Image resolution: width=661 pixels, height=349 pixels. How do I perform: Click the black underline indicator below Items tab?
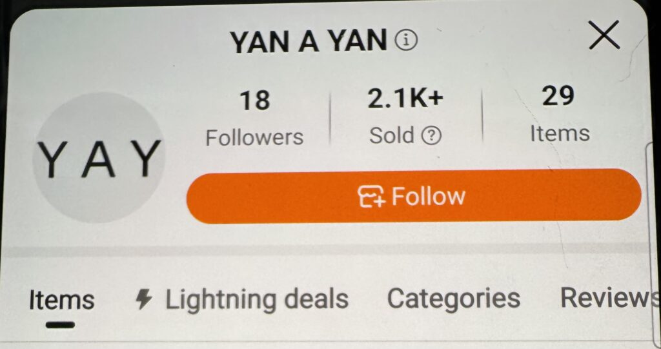pos(60,325)
